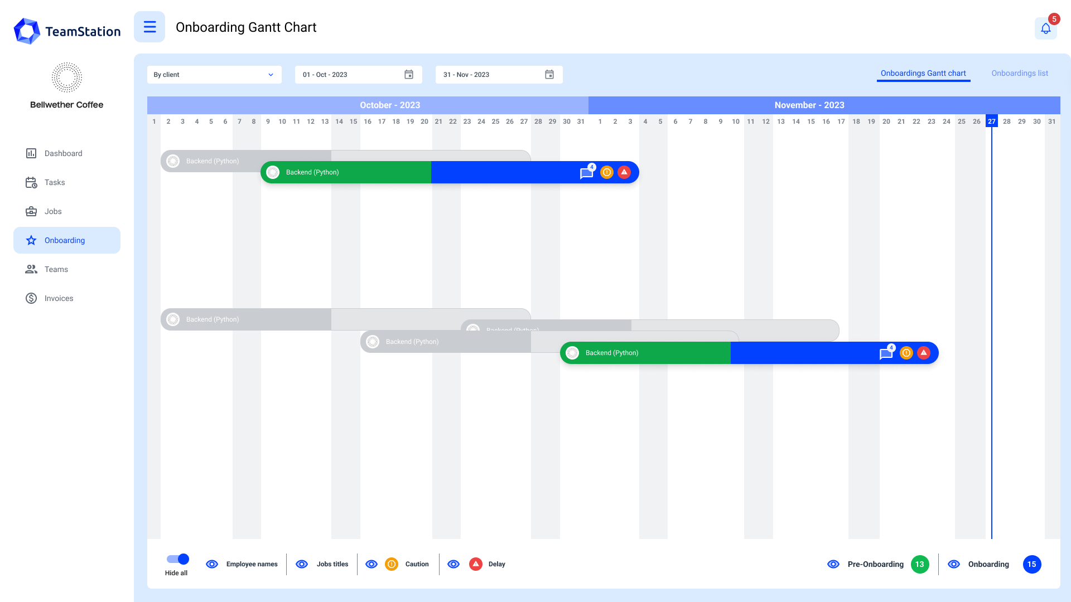Toggle Employee names visibility eye

tap(212, 564)
